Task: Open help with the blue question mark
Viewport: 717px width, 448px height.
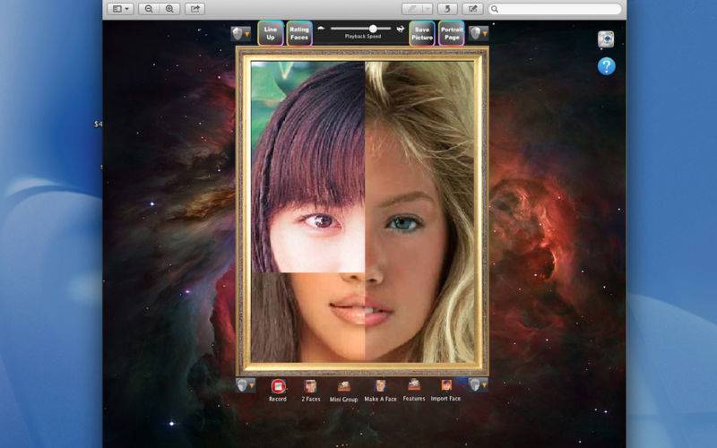Action: (x=607, y=66)
